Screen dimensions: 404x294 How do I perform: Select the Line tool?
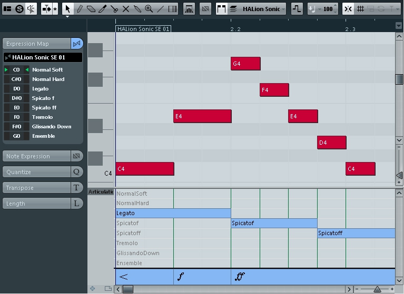coord(161,9)
